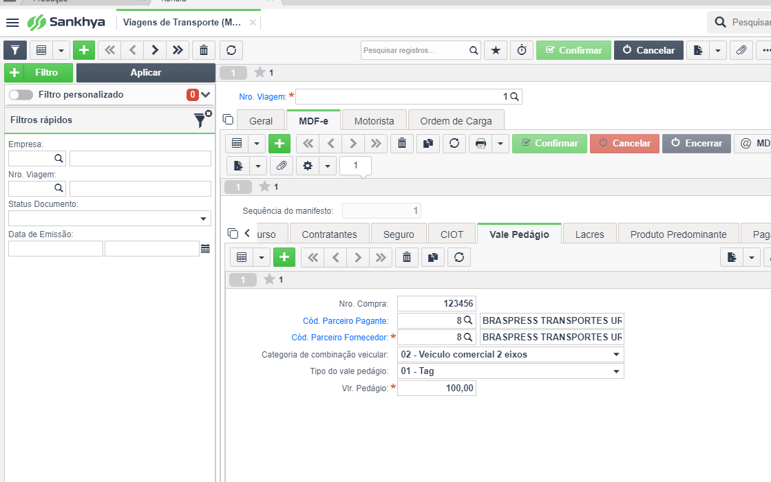
Task: Open the gear settings icon in MDF-e toolbar
Action: [308, 166]
